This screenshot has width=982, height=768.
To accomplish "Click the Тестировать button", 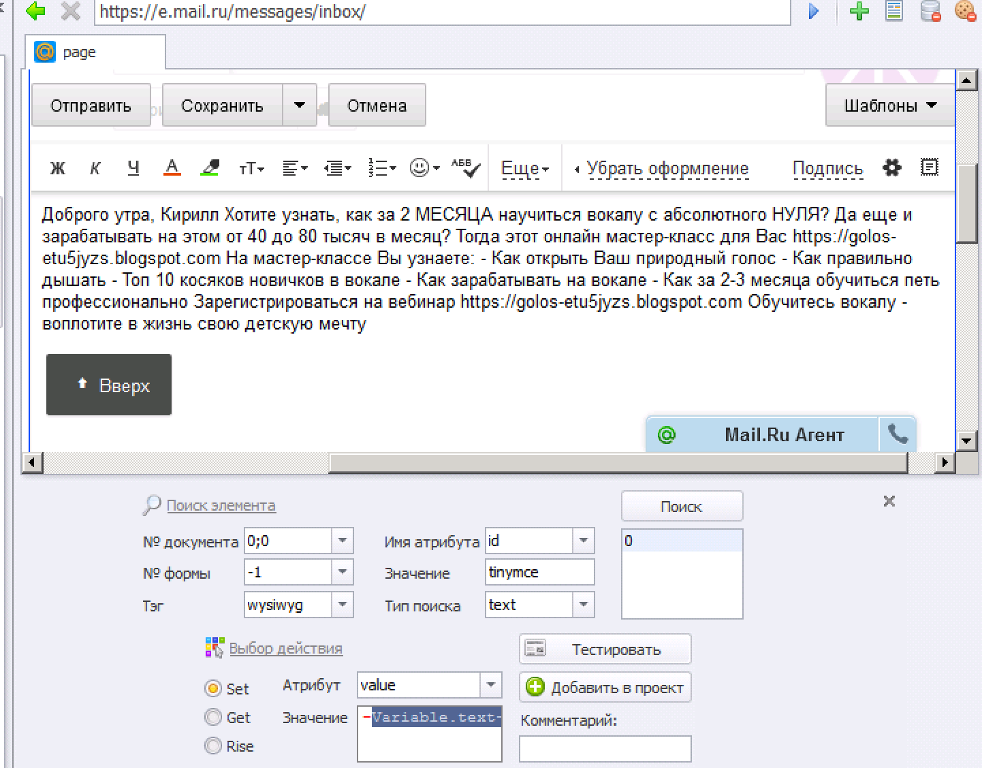I will click(605, 649).
